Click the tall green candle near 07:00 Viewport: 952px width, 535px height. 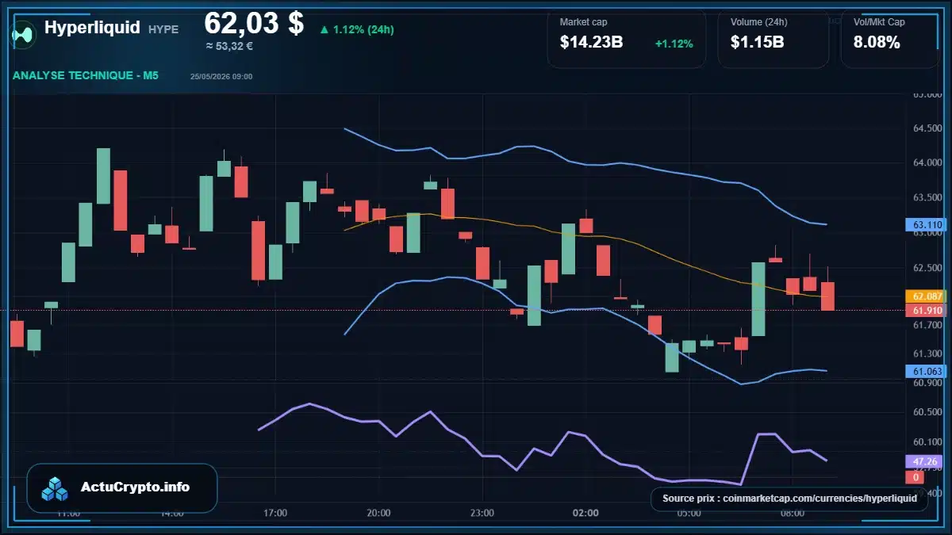point(758,299)
